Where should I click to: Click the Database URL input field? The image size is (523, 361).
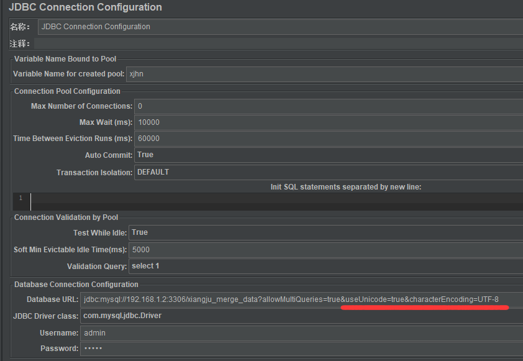[301, 299]
